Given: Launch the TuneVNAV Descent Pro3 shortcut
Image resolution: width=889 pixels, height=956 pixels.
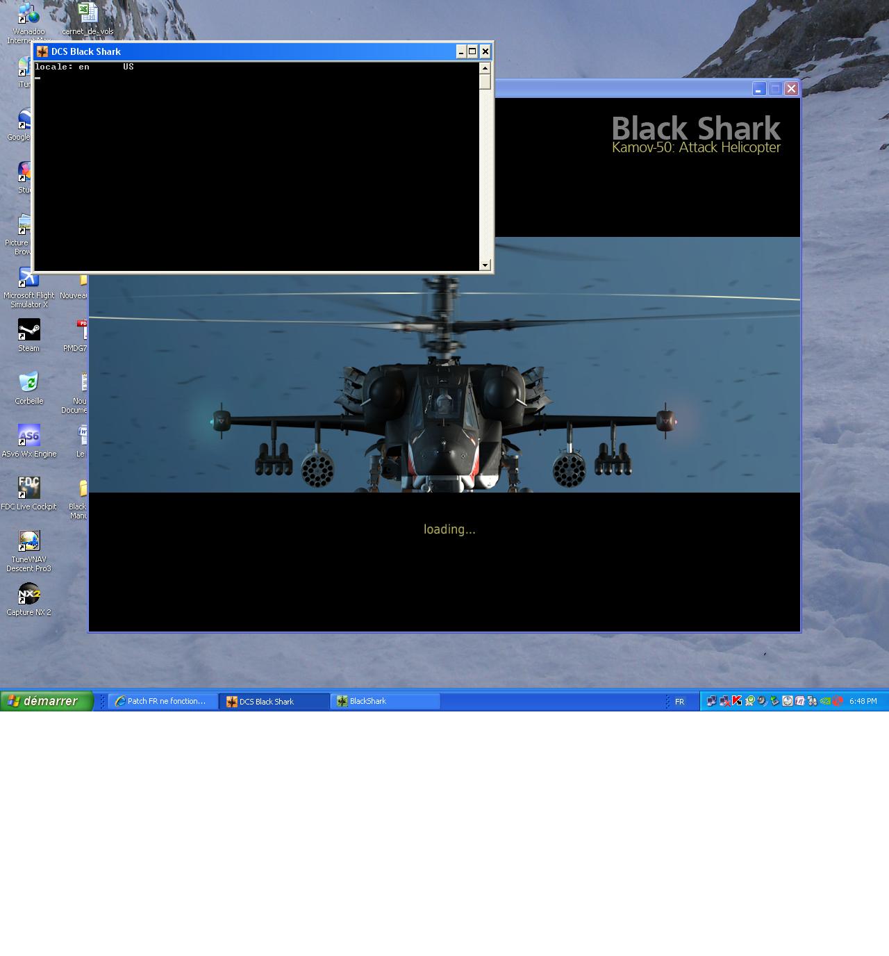Looking at the screenshot, I should click(x=28, y=551).
